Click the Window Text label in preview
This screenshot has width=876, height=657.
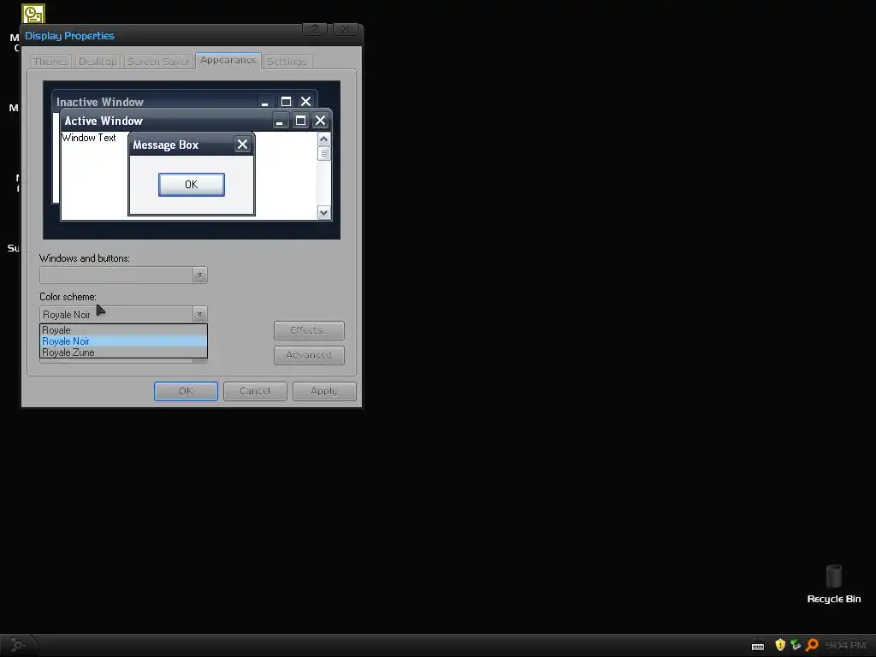(x=89, y=138)
